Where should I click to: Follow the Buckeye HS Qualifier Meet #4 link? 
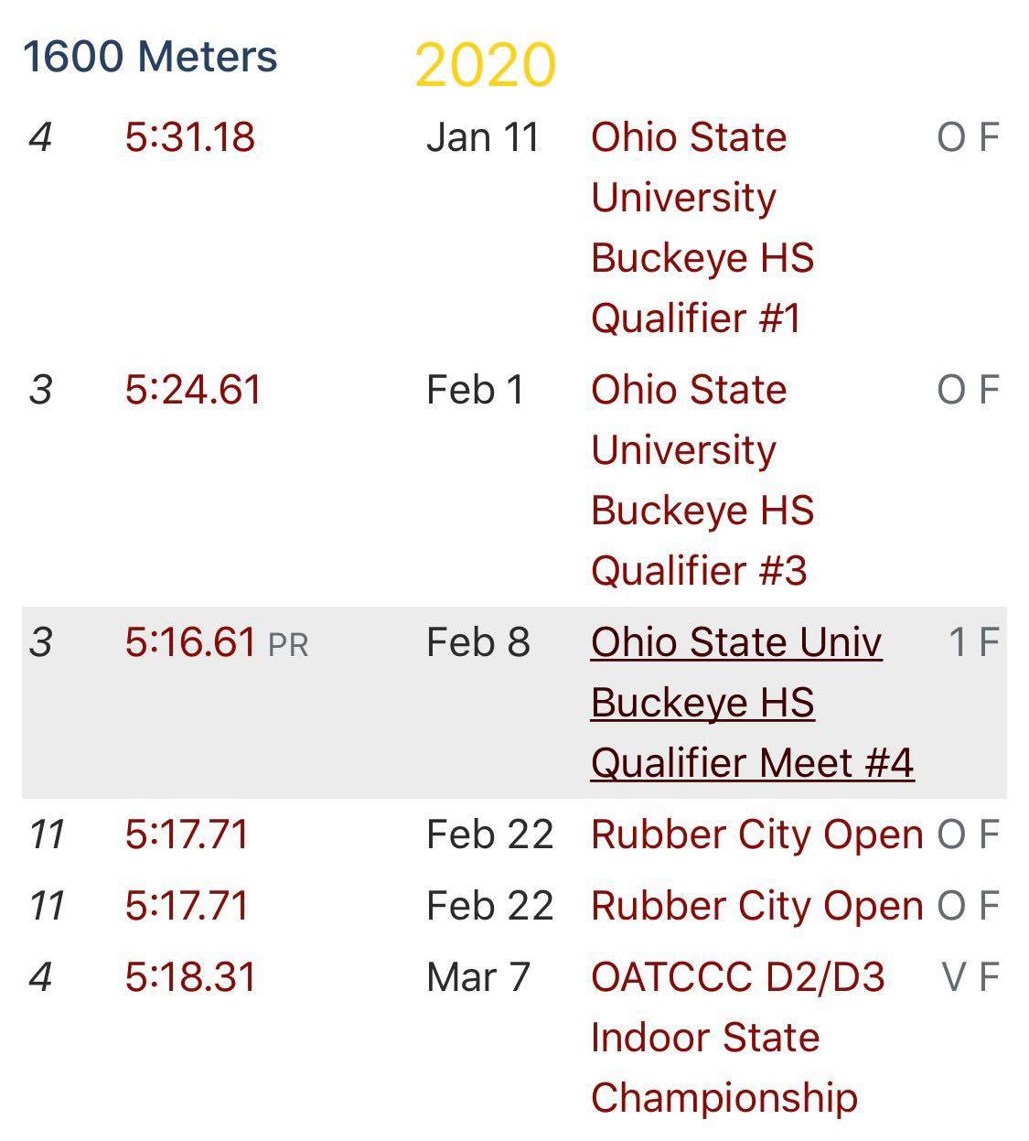tap(751, 703)
